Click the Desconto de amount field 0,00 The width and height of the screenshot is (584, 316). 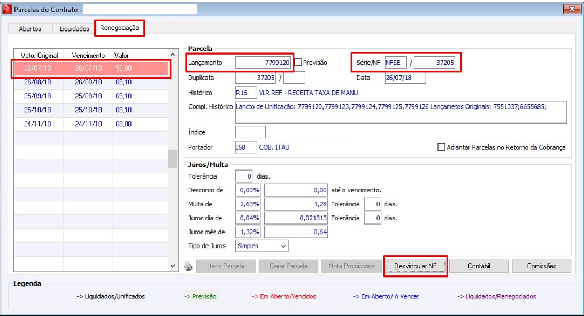coord(296,190)
